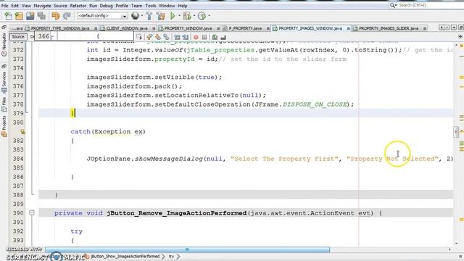The image size is (464, 261).
Task: Close the PROPERTY_IMAGES_WINDOW.java tab
Action: [x=348, y=28]
